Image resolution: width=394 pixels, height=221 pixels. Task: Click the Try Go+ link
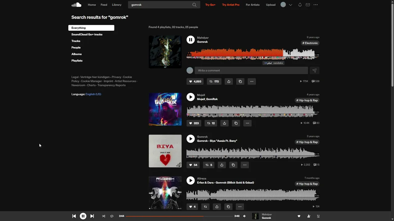(210, 5)
